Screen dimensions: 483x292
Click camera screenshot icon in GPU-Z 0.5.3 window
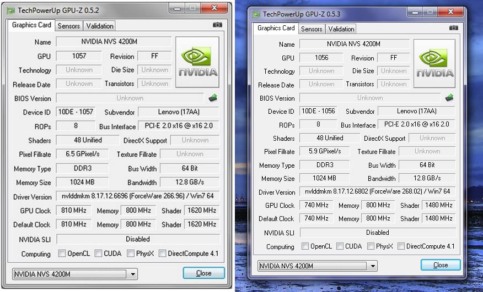[453, 27]
